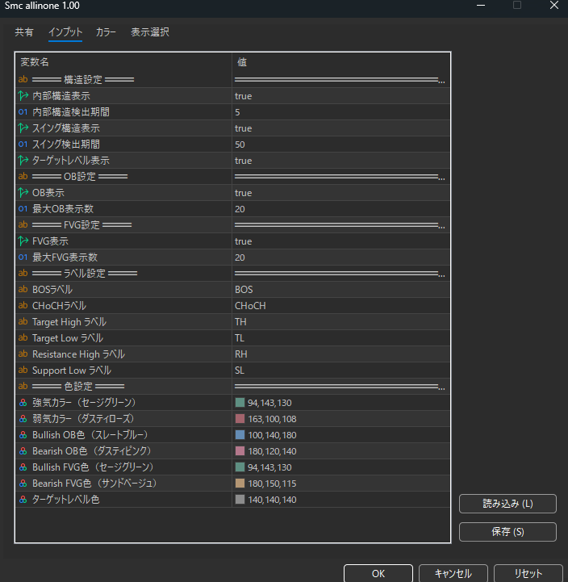568x582 pixels.
Task: Open the Bearish OB色 pink swatch
Action: tap(240, 451)
